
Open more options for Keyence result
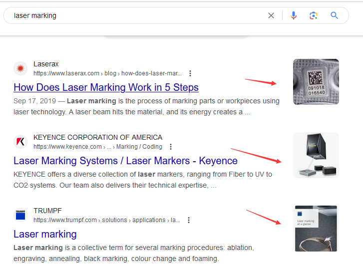coord(171,147)
